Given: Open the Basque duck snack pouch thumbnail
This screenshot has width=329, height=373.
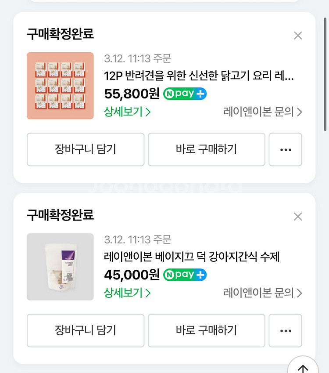Looking at the screenshot, I should 60,267.
